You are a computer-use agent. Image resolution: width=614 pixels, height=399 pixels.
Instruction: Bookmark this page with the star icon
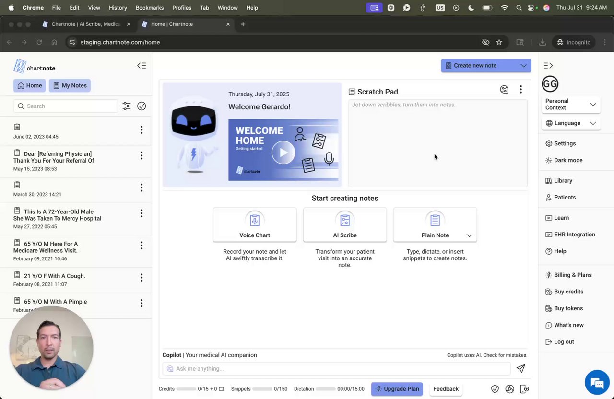pyautogui.click(x=499, y=42)
